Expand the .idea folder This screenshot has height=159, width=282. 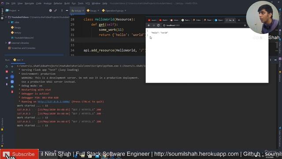click(9, 23)
